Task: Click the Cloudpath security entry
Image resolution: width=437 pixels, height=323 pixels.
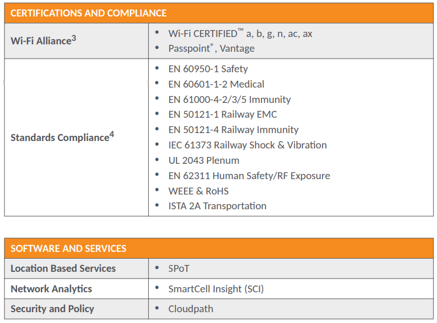Action: (x=190, y=309)
